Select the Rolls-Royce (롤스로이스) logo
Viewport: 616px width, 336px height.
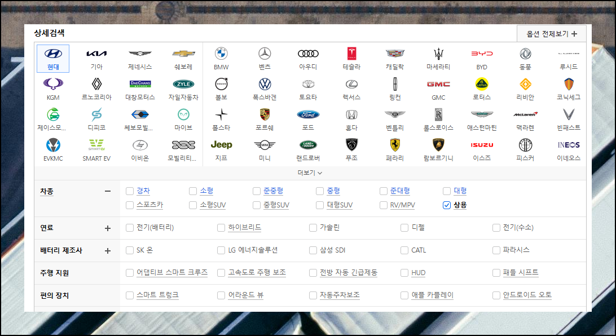pyautogui.click(x=438, y=114)
